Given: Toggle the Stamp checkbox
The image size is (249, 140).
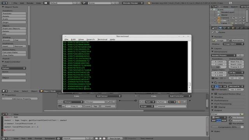Looking at the screenshot, I should point(216,107).
